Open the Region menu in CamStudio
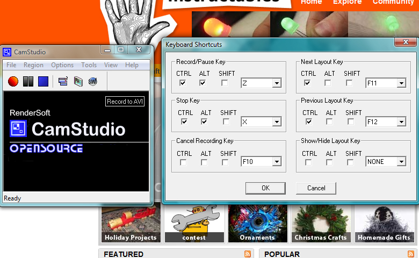This screenshot has width=419, height=258. pyautogui.click(x=33, y=65)
